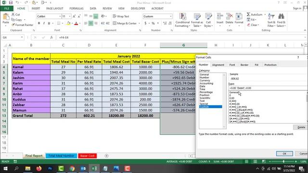The width and height of the screenshot is (308, 173).
Task: Open Sort & Filter menu
Action: [x=271, y=20]
